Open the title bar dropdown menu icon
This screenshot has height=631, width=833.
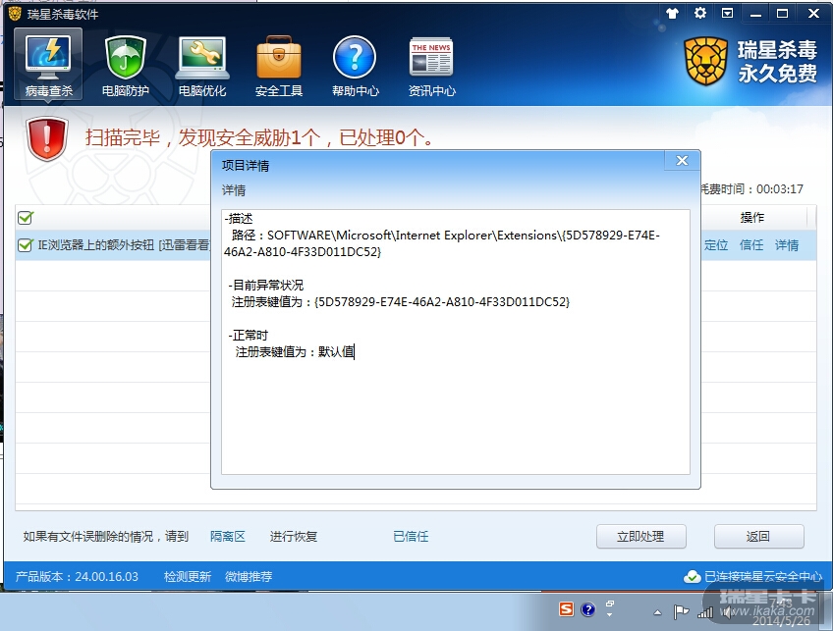coord(727,14)
